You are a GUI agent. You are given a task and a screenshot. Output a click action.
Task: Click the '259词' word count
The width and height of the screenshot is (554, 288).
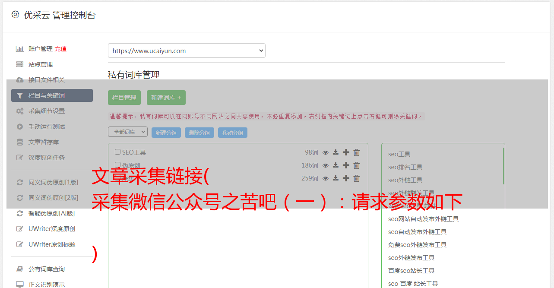310,178
